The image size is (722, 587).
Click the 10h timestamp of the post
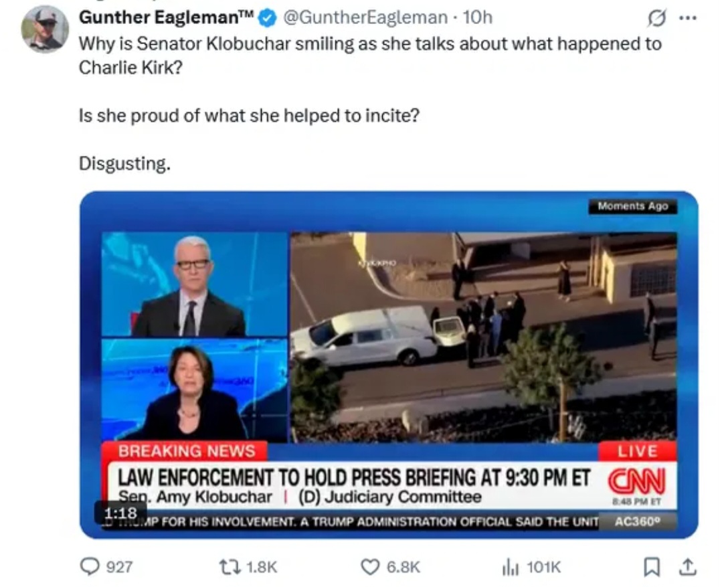pyautogui.click(x=478, y=17)
